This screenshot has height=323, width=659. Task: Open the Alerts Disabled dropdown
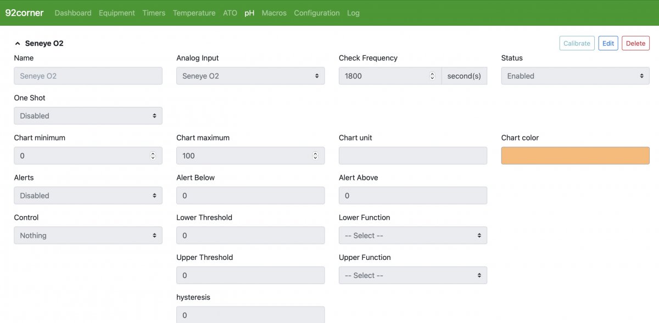(88, 196)
